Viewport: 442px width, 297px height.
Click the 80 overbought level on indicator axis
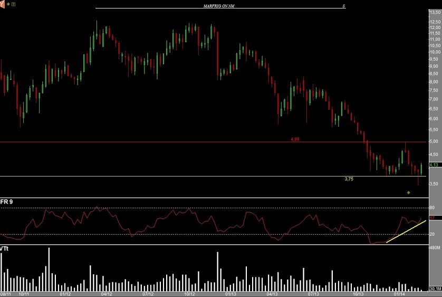pyautogui.click(x=432, y=208)
